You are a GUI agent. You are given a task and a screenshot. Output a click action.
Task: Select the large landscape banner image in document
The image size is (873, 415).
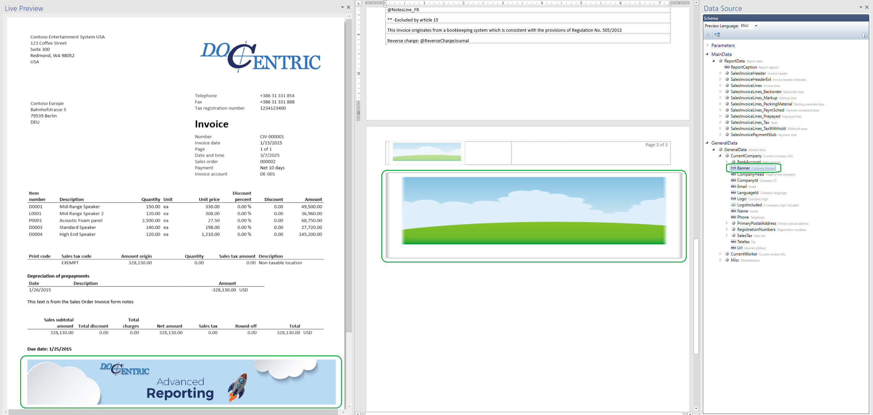pyautogui.click(x=534, y=216)
